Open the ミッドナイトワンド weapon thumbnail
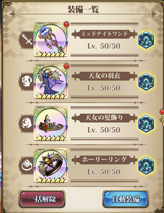Screen dimensions: 164x213 (51, 40)
